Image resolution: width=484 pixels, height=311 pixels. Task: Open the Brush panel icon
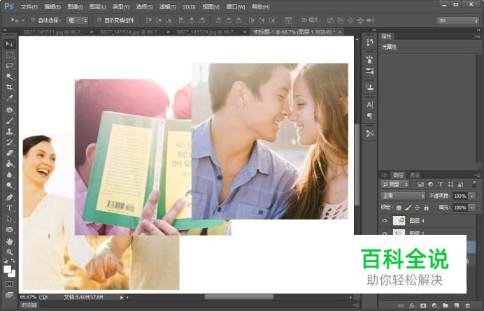[x=369, y=71]
